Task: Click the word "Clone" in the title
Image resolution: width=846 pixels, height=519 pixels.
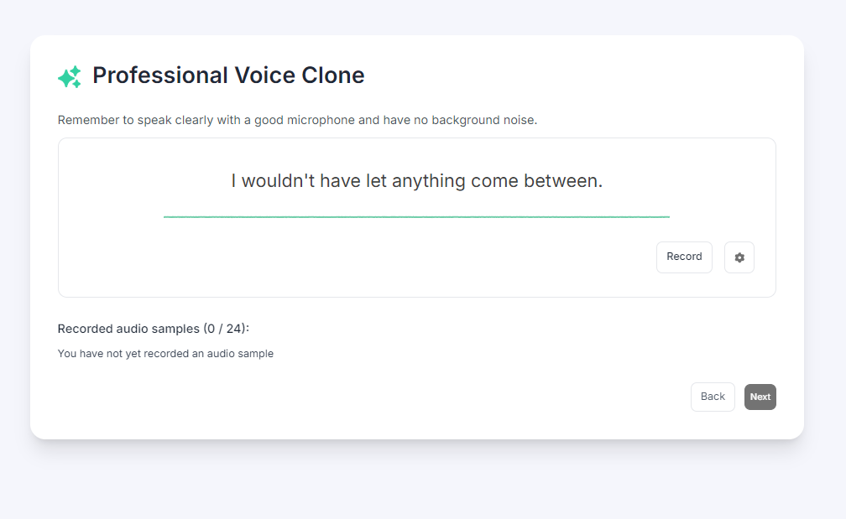Action: click(x=333, y=75)
